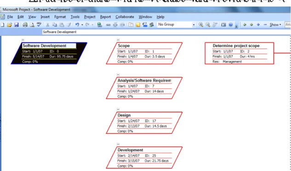Viewport: 291px width, 171px height.
Task: Link the selected tasks
Action: [x=108, y=25]
